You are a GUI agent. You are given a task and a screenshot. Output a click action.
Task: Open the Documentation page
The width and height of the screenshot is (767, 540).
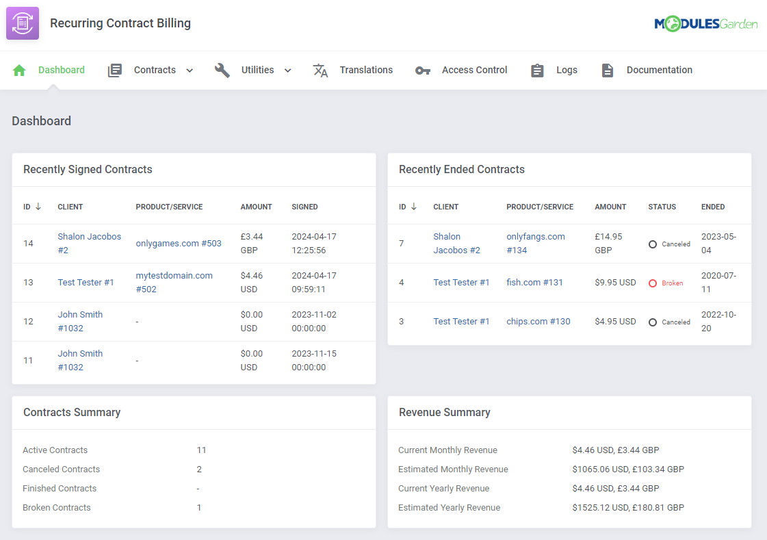pyautogui.click(x=660, y=70)
